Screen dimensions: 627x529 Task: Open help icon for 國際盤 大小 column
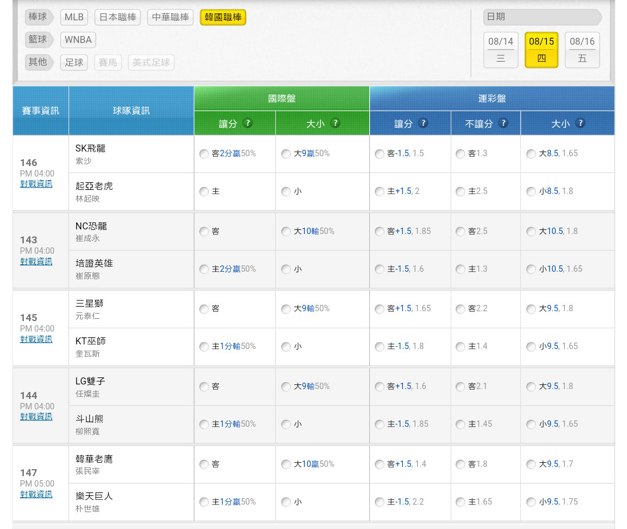(336, 123)
